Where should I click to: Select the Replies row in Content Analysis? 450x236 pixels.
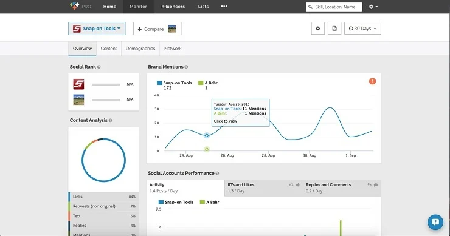click(x=103, y=226)
